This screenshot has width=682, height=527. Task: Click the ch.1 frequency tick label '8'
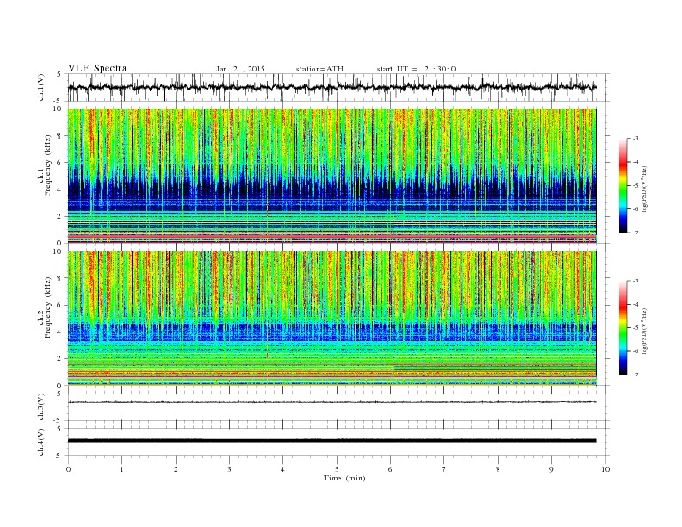(x=60, y=136)
